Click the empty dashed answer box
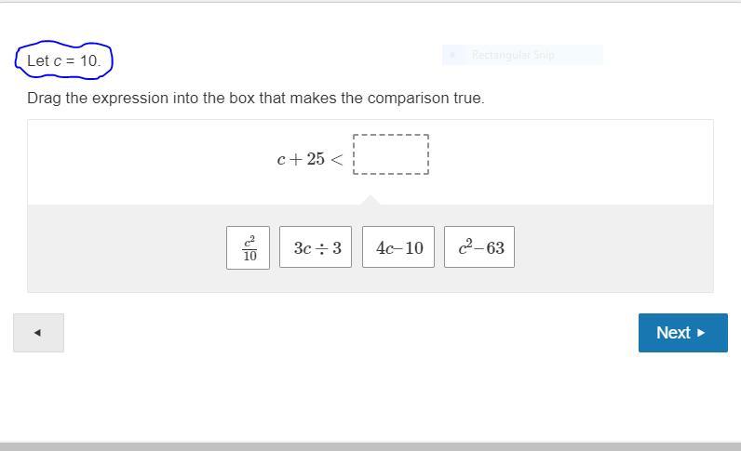 click(391, 154)
